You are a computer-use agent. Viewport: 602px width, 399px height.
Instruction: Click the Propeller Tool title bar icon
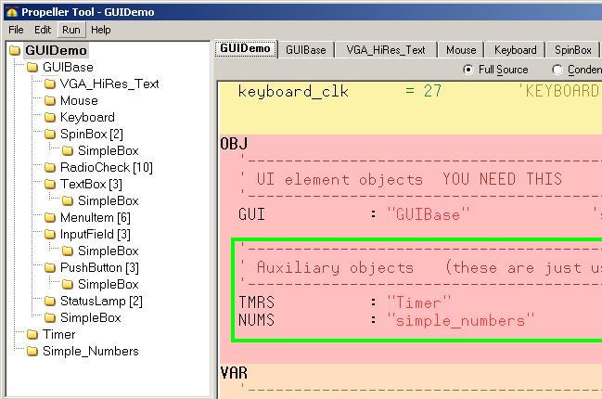(x=11, y=12)
